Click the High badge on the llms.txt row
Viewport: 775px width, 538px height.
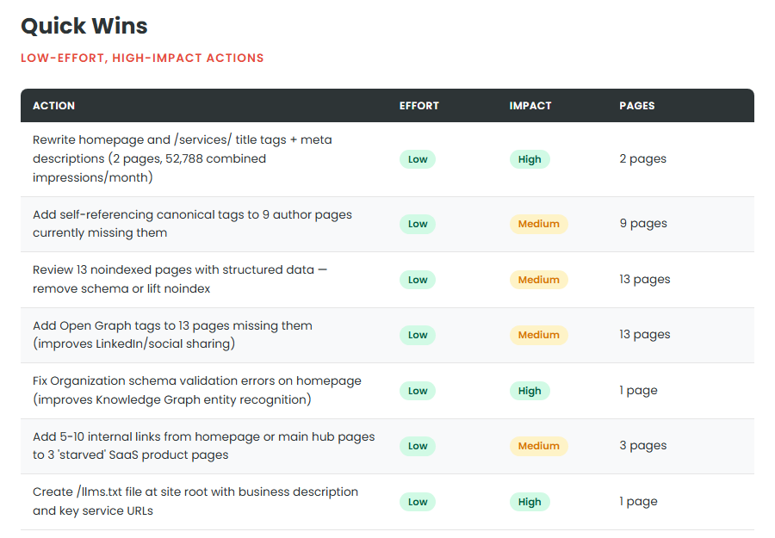[x=530, y=501]
